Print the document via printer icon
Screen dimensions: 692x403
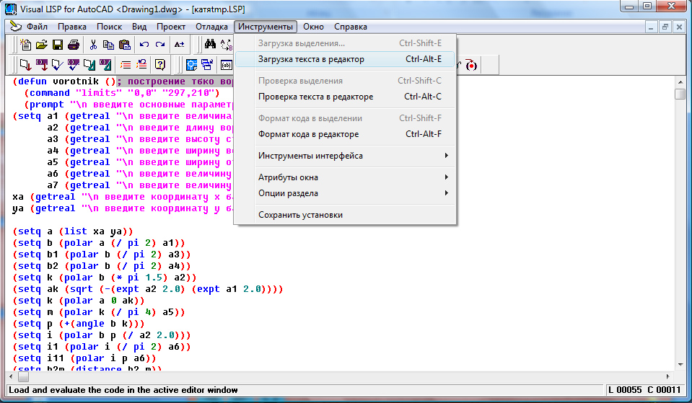coord(74,44)
